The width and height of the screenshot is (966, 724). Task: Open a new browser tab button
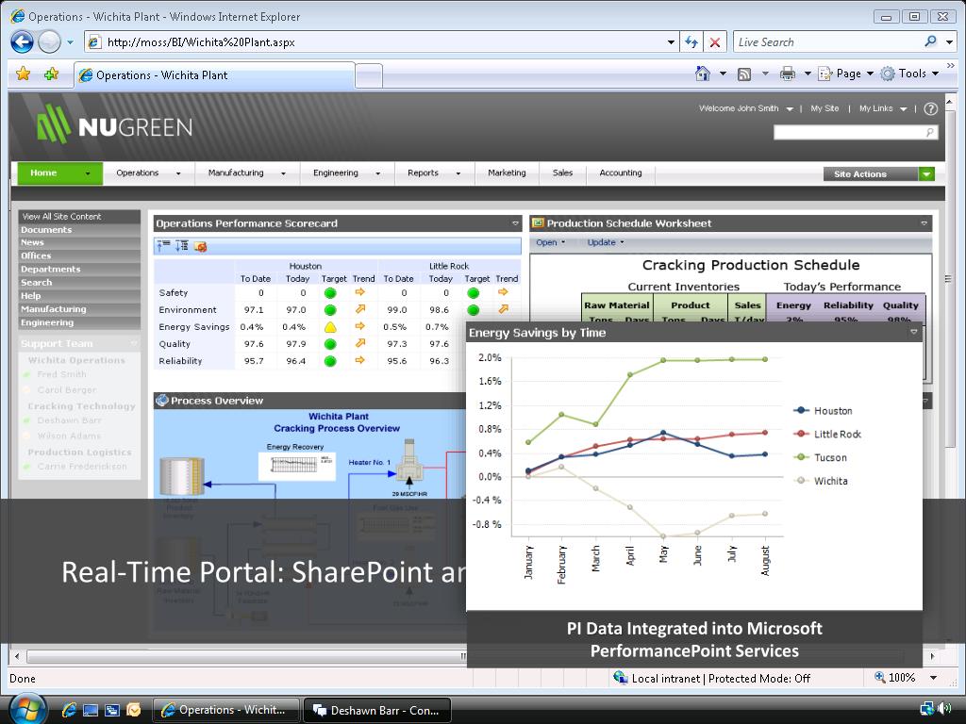[369, 75]
